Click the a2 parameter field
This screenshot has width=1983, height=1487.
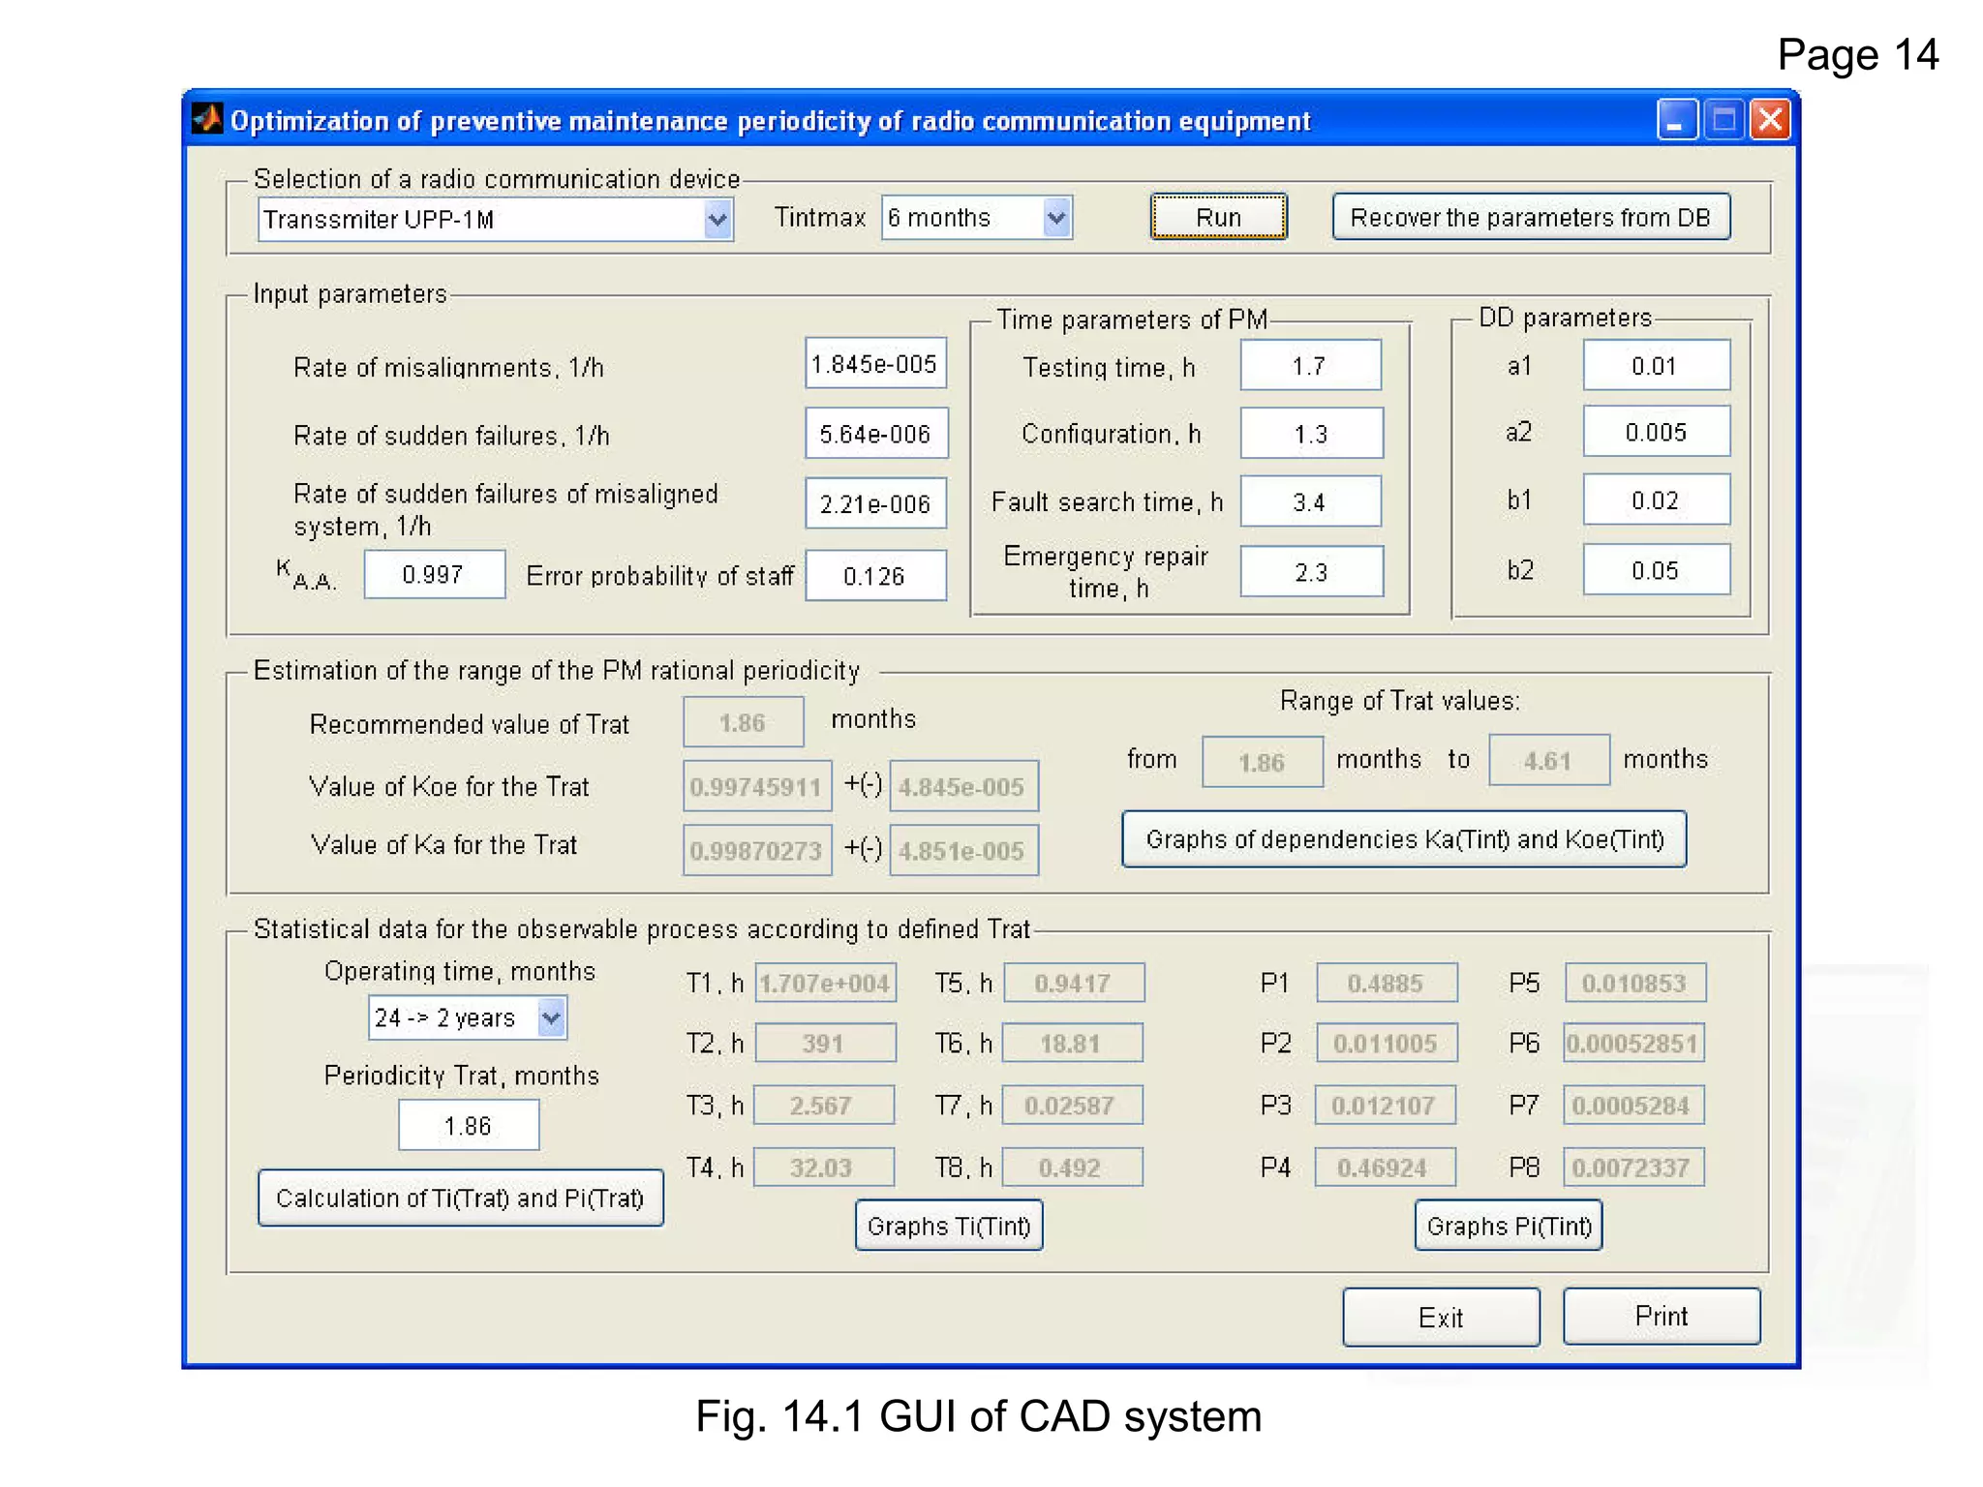(1657, 431)
